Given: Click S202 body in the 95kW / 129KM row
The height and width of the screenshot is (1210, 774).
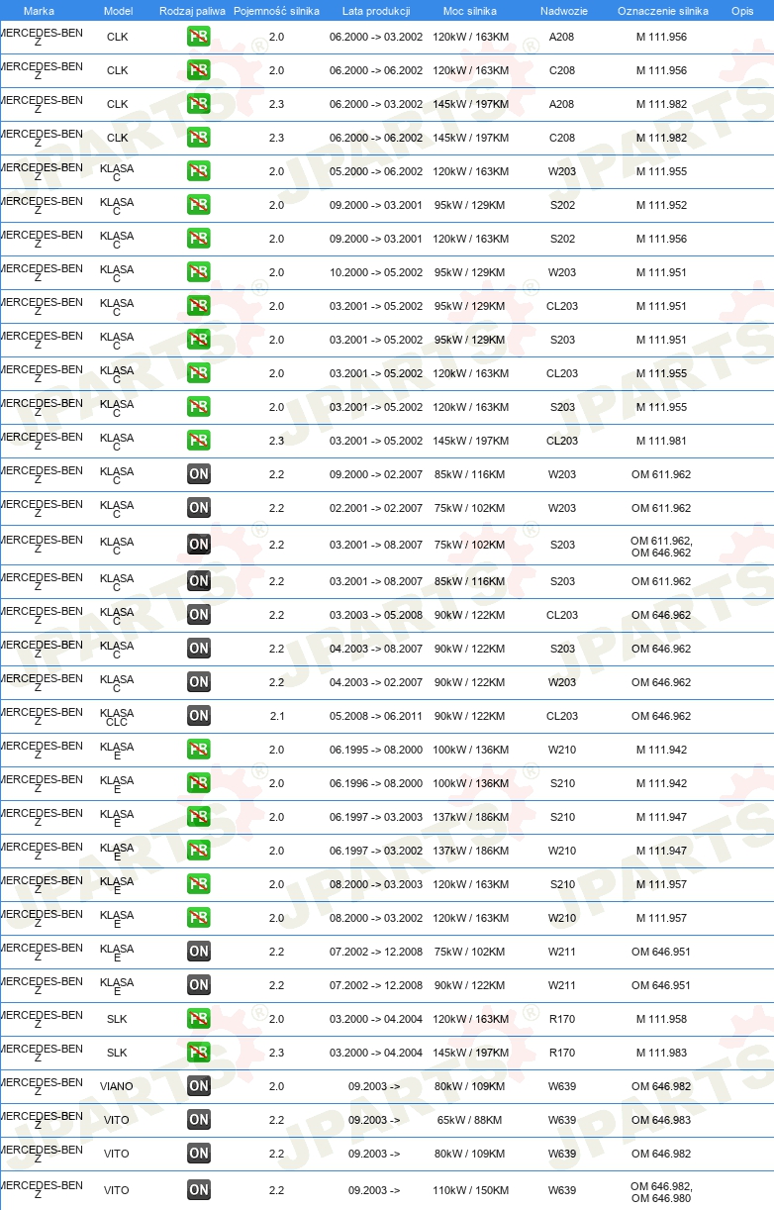Looking at the screenshot, I should pos(562,205).
